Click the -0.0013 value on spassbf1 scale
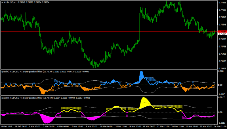This screenshot has height=129, width=227. pos(222,123)
